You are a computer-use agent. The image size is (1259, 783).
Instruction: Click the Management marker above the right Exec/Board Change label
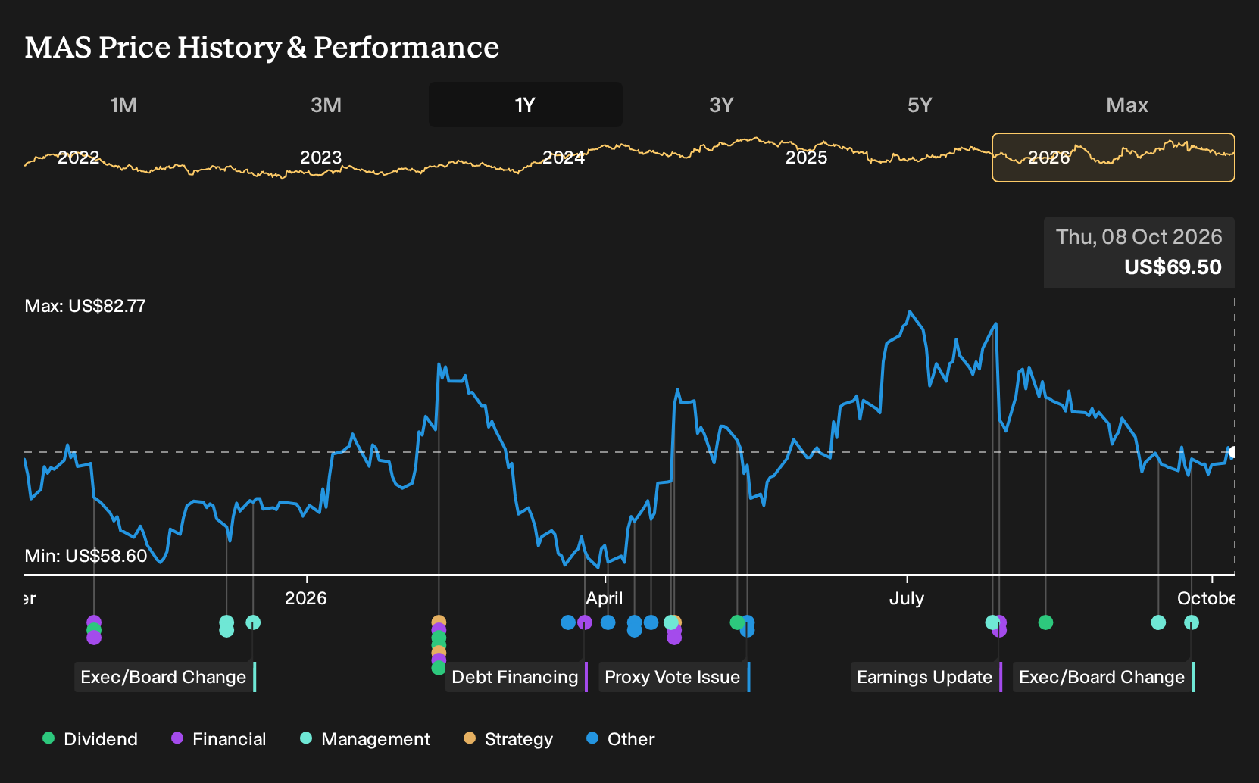[1192, 622]
